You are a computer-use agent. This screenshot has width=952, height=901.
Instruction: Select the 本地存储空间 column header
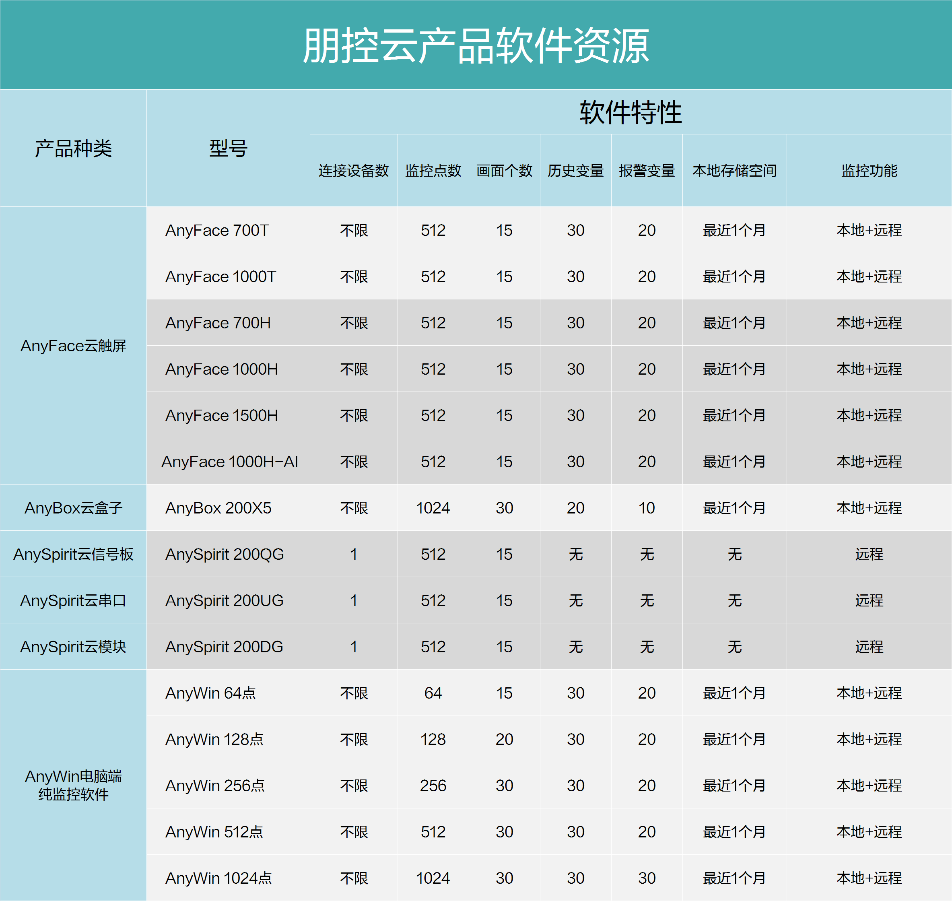(734, 171)
